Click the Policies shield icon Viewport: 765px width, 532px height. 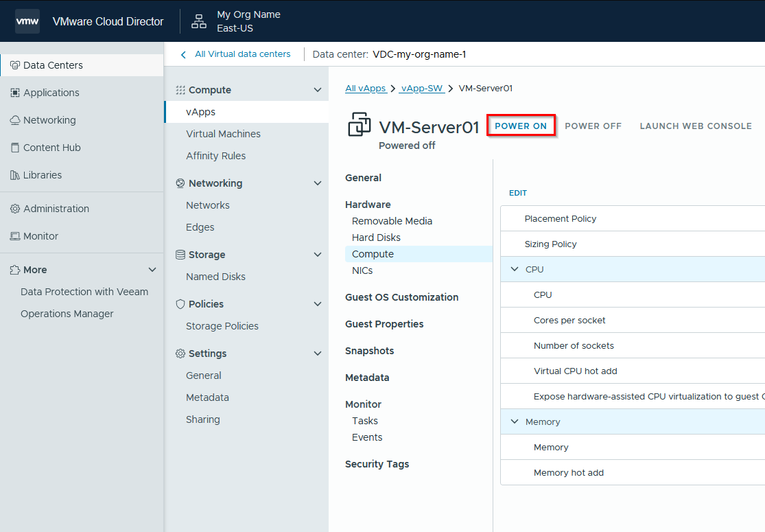pyautogui.click(x=180, y=304)
